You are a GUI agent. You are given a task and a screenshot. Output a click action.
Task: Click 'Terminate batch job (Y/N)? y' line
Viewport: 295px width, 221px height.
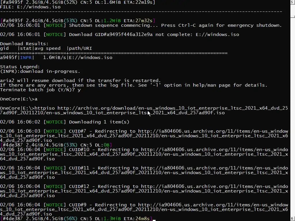pyautogui.click(x=40, y=90)
